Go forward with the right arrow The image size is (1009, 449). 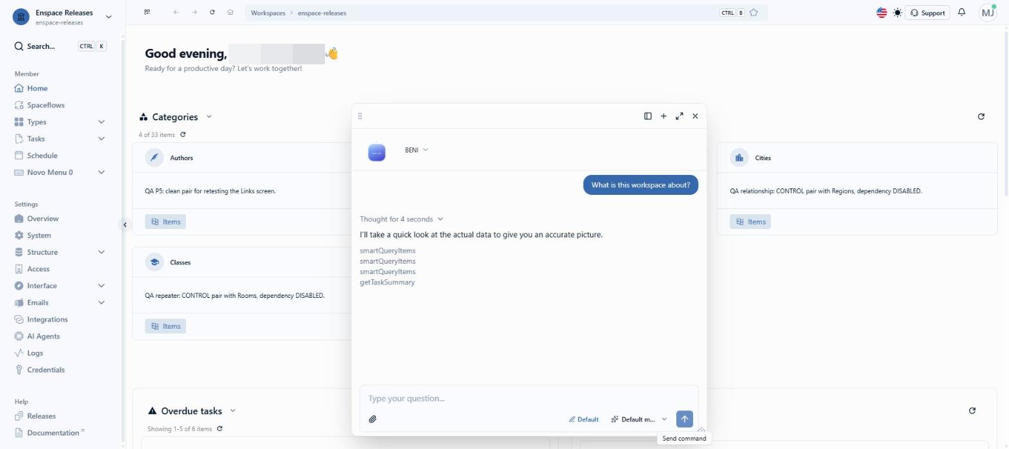coord(194,12)
